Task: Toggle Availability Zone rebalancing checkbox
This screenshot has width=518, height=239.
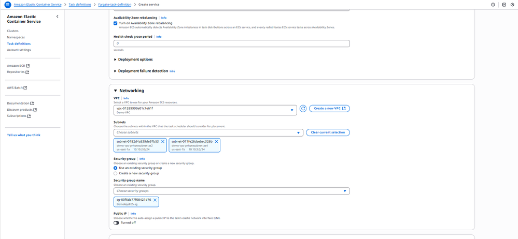Action: click(x=116, y=23)
